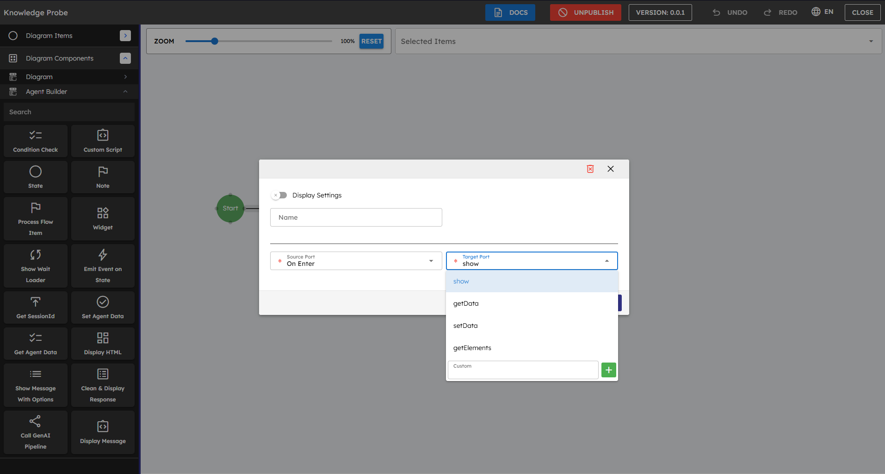Select getElements option in dropdown
The height and width of the screenshot is (474, 885).
click(x=472, y=348)
